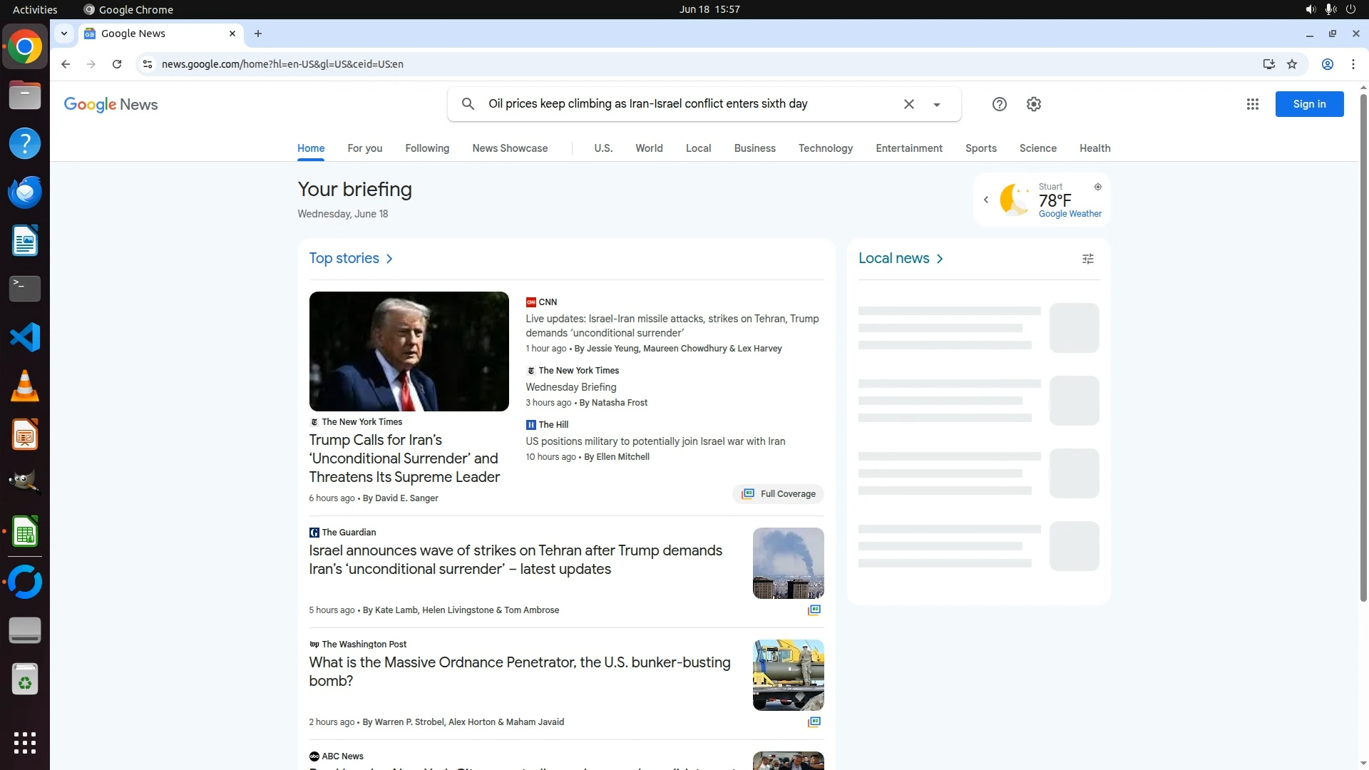Open the Google apps grid
The width and height of the screenshot is (1369, 770).
(1252, 104)
